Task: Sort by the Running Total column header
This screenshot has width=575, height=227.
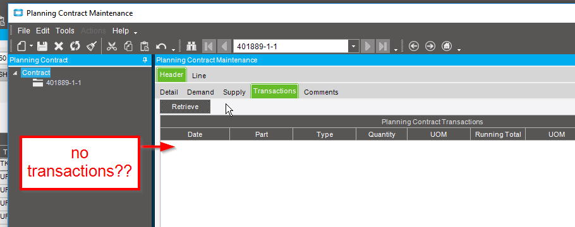Action: 498,134
